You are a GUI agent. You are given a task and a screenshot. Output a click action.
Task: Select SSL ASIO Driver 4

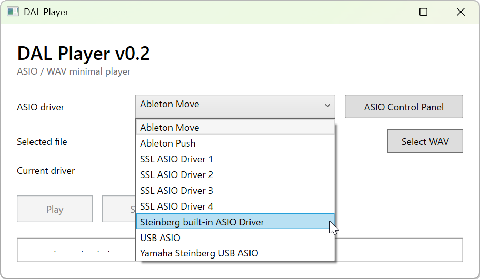[235, 206]
